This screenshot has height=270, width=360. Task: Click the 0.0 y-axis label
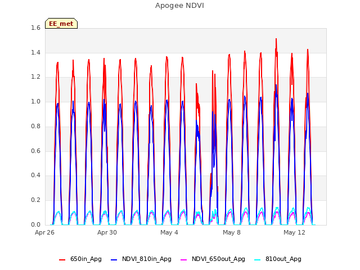point(35,224)
